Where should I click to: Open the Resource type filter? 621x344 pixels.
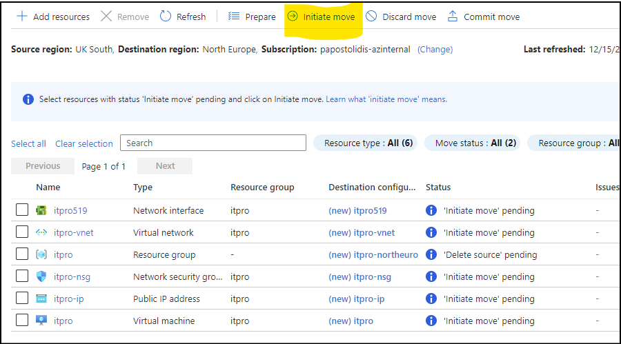(366, 143)
